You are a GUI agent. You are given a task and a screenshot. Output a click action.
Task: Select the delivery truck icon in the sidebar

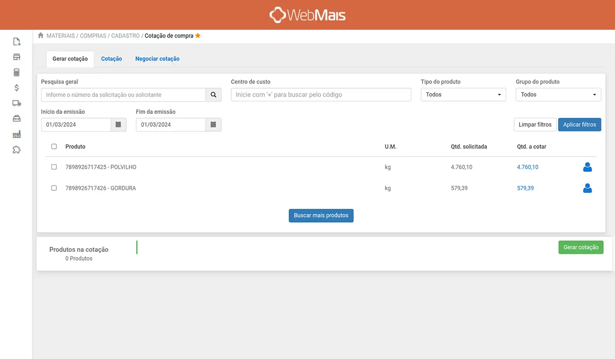16,103
